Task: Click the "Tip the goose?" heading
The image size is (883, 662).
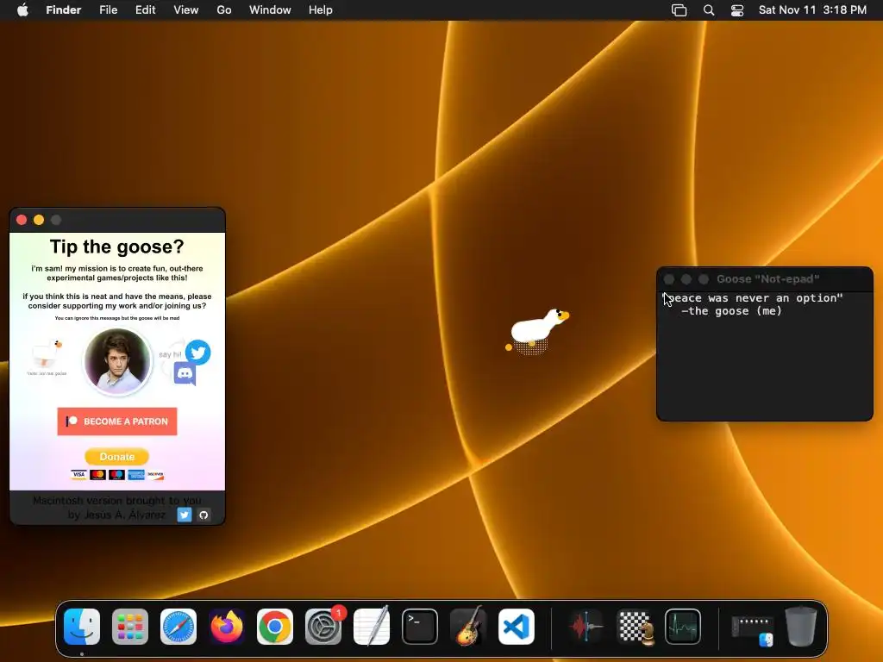Action: 117,247
